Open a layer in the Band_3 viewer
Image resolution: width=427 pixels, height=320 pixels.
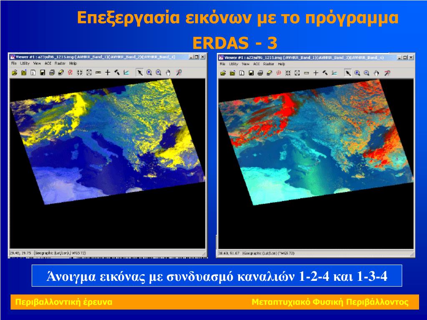pyautogui.click(x=223, y=73)
